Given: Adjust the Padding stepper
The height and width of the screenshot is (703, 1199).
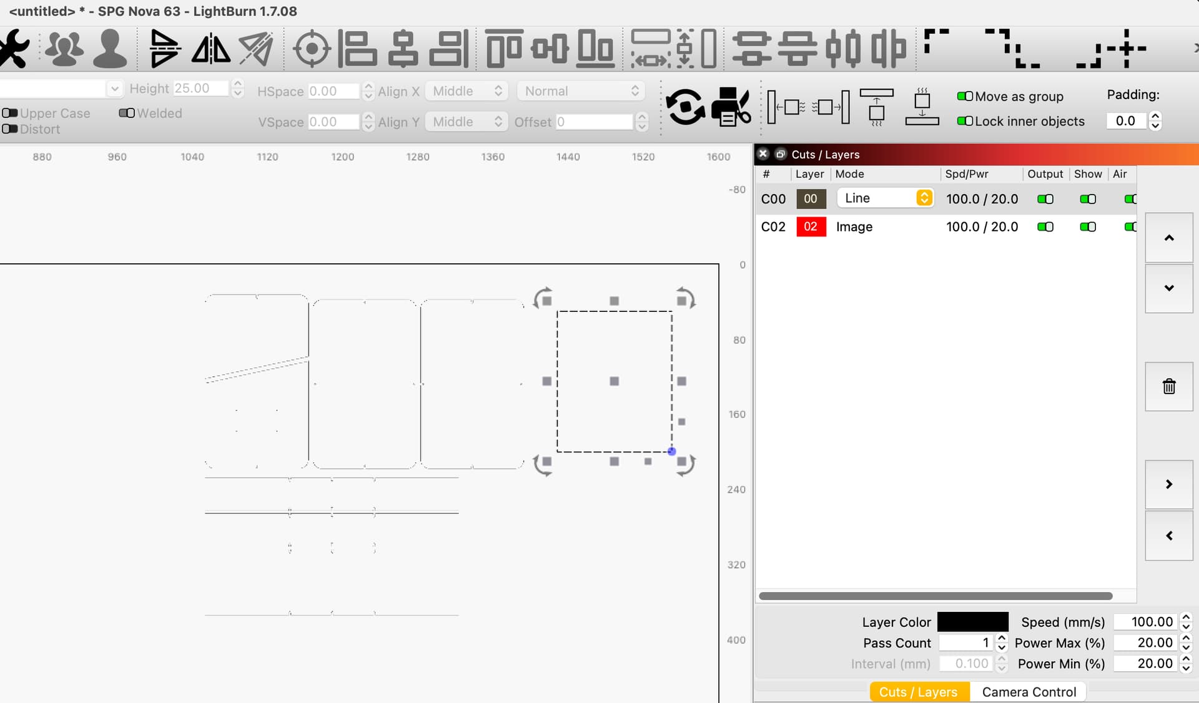Looking at the screenshot, I should coord(1155,120).
